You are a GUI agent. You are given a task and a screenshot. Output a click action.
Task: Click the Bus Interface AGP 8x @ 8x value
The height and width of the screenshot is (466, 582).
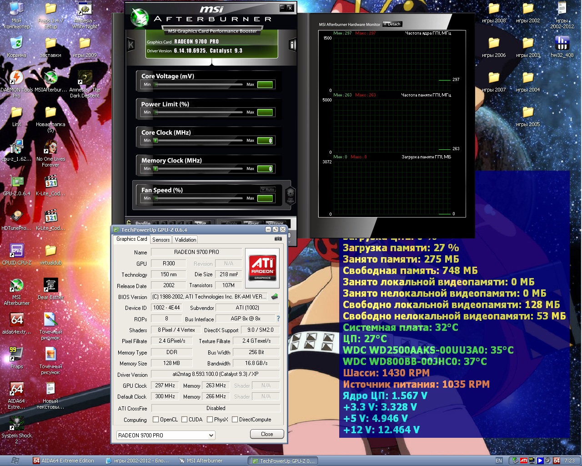coord(246,319)
